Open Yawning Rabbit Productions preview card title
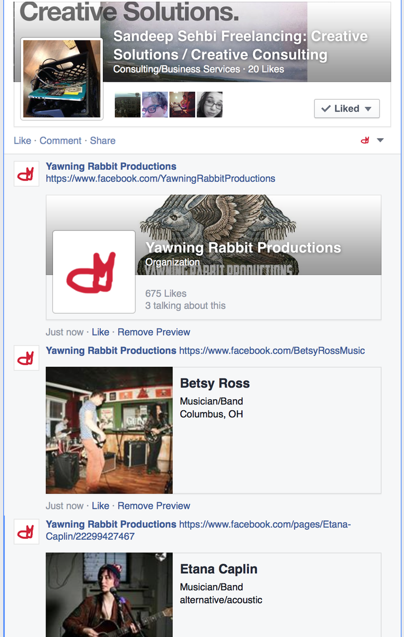The height and width of the screenshot is (637, 404). point(243,248)
